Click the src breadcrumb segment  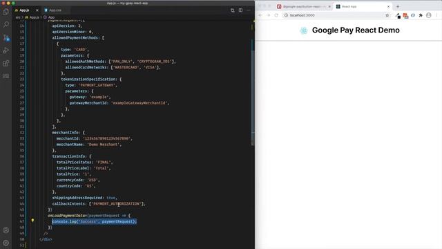18,17
